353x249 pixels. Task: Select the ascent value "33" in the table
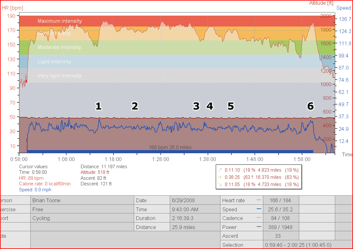281,236
